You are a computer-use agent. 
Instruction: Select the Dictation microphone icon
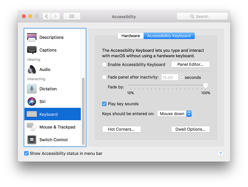(x=32, y=89)
